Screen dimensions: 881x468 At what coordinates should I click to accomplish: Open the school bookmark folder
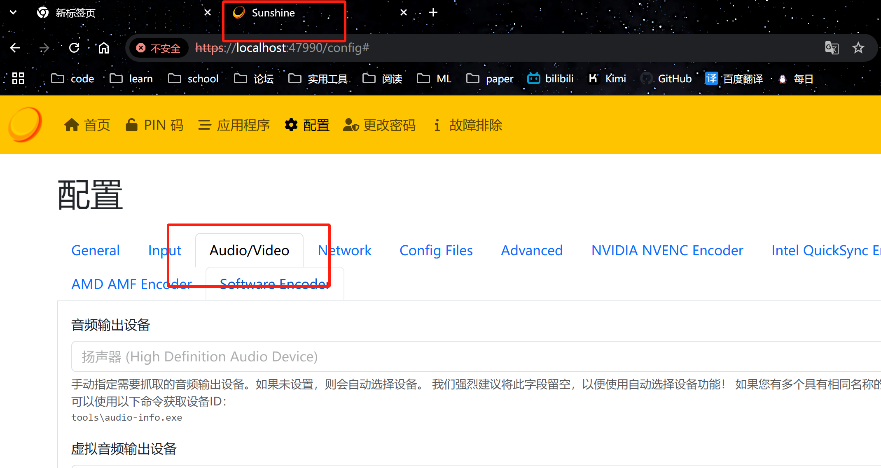tap(193, 78)
